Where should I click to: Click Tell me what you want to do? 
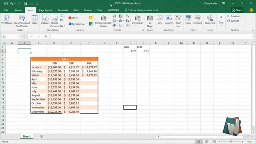click(142, 10)
